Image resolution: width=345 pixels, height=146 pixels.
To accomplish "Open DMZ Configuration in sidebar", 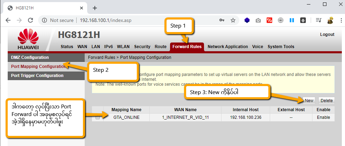I will pyautogui.click(x=46, y=57).
